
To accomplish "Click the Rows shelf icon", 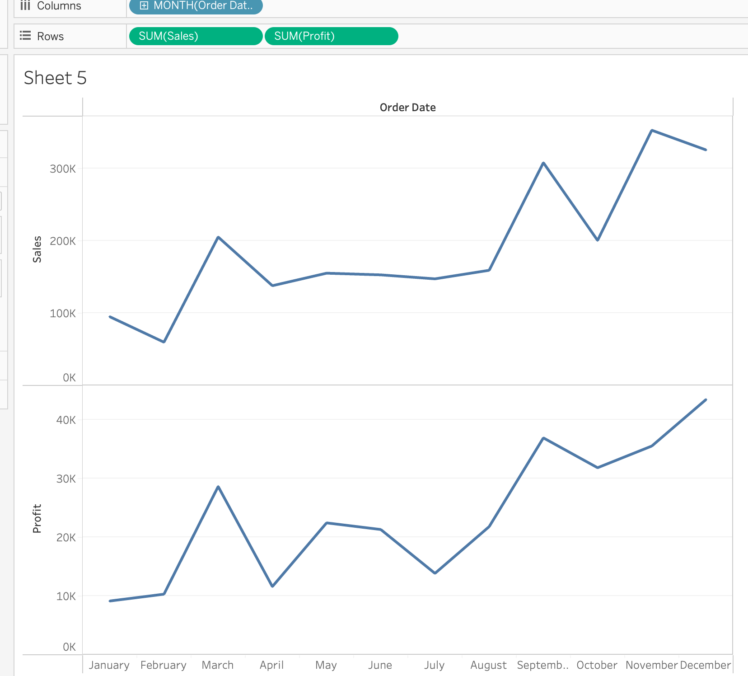I will pos(25,36).
